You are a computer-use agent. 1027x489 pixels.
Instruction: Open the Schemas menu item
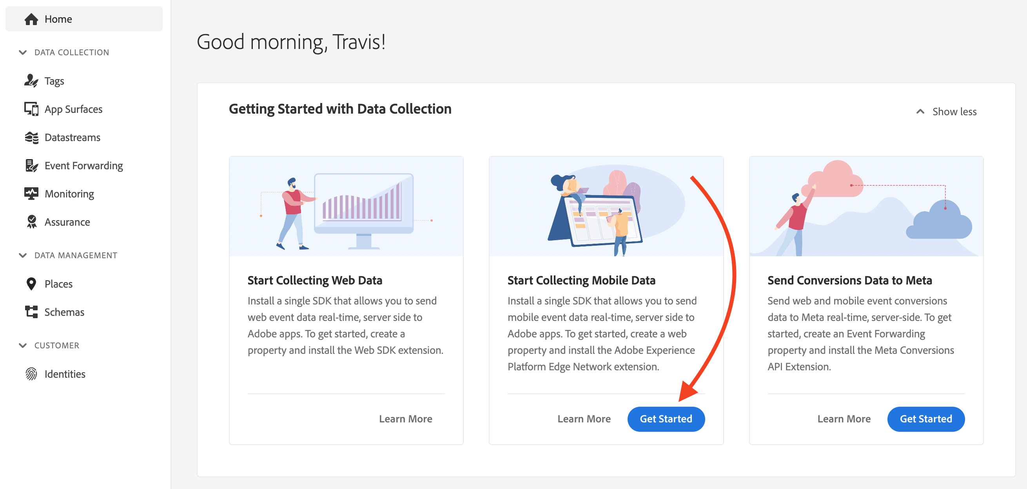64,312
